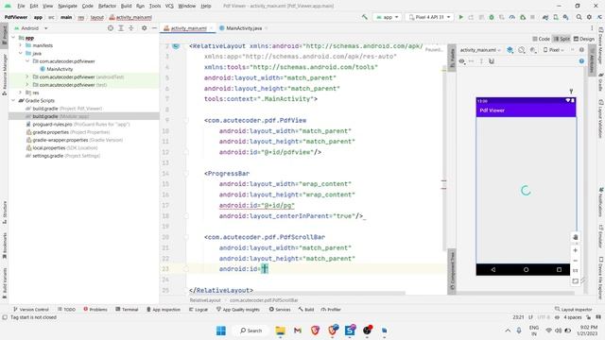Open Gmail from the taskbar

point(298,331)
